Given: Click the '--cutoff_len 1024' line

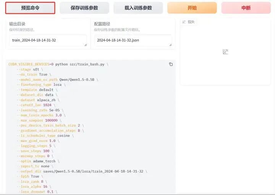Looking at the screenshot, I should 36,105.
